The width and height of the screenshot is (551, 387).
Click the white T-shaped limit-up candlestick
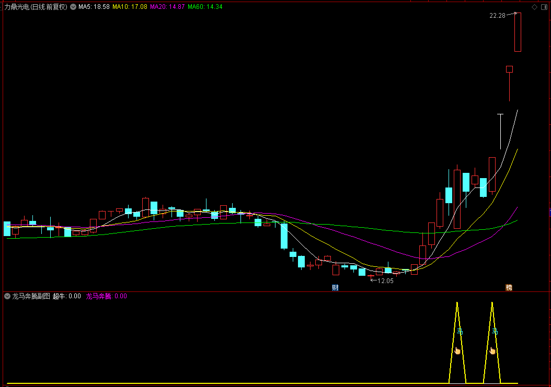pyautogui.click(x=500, y=131)
